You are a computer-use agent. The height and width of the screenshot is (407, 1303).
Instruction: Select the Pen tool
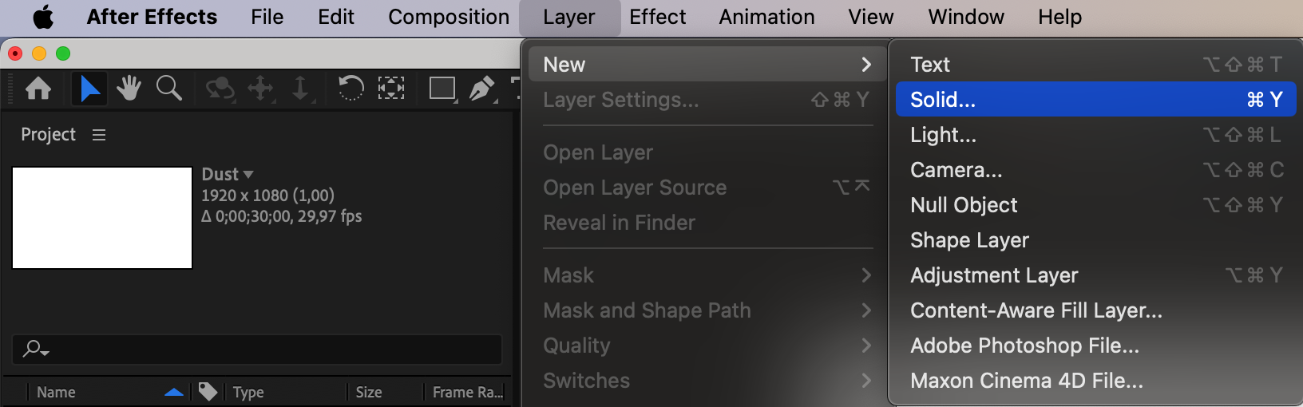tap(481, 88)
